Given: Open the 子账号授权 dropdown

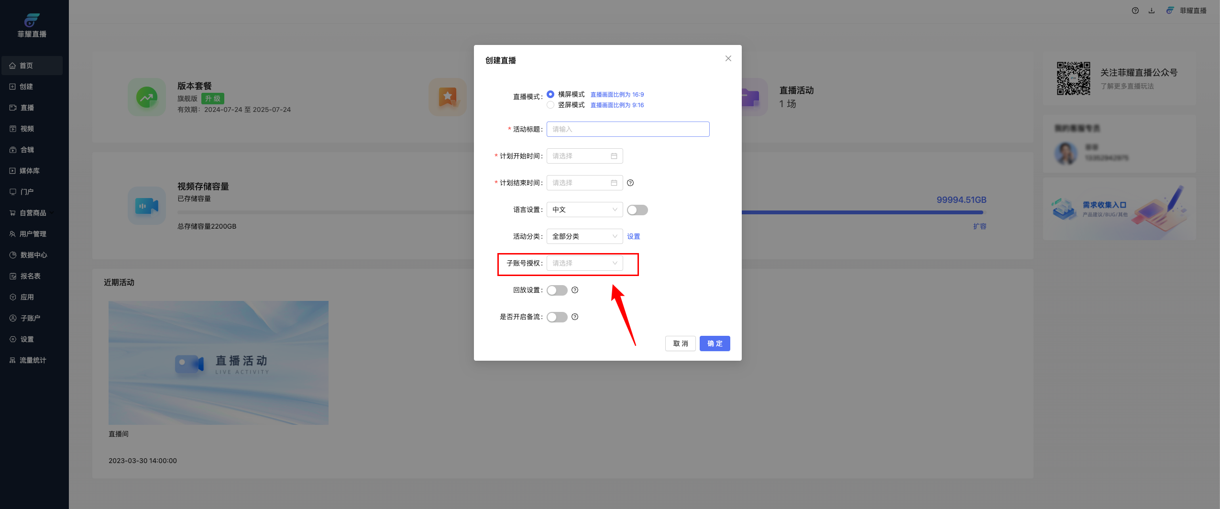Looking at the screenshot, I should pos(584,263).
